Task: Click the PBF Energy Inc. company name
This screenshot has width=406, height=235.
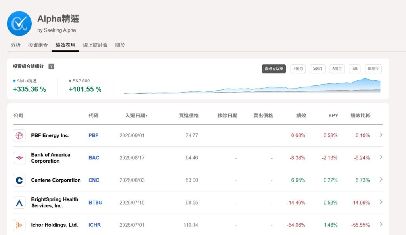Action: pos(50,136)
